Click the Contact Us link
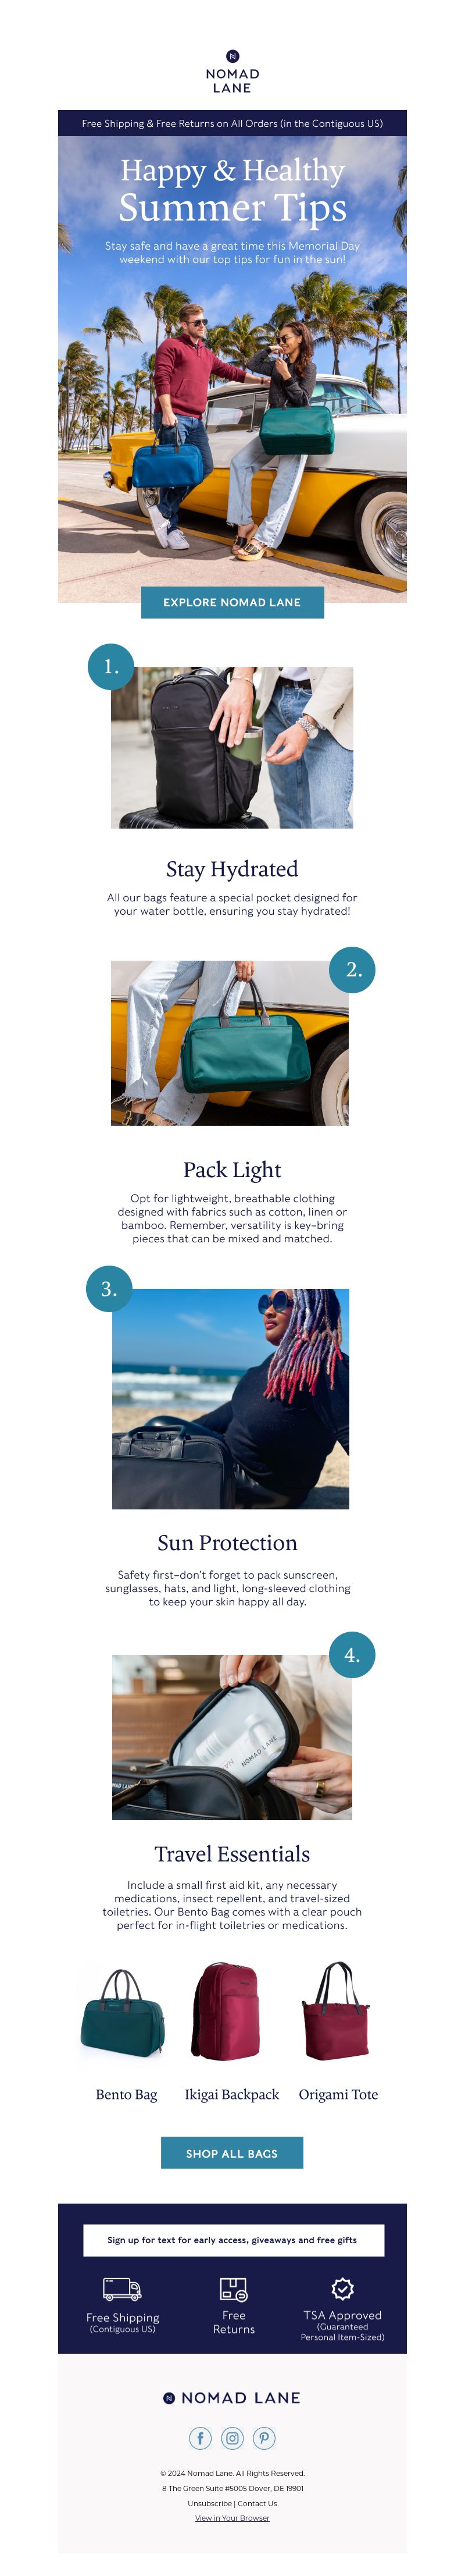 pos(257,2503)
